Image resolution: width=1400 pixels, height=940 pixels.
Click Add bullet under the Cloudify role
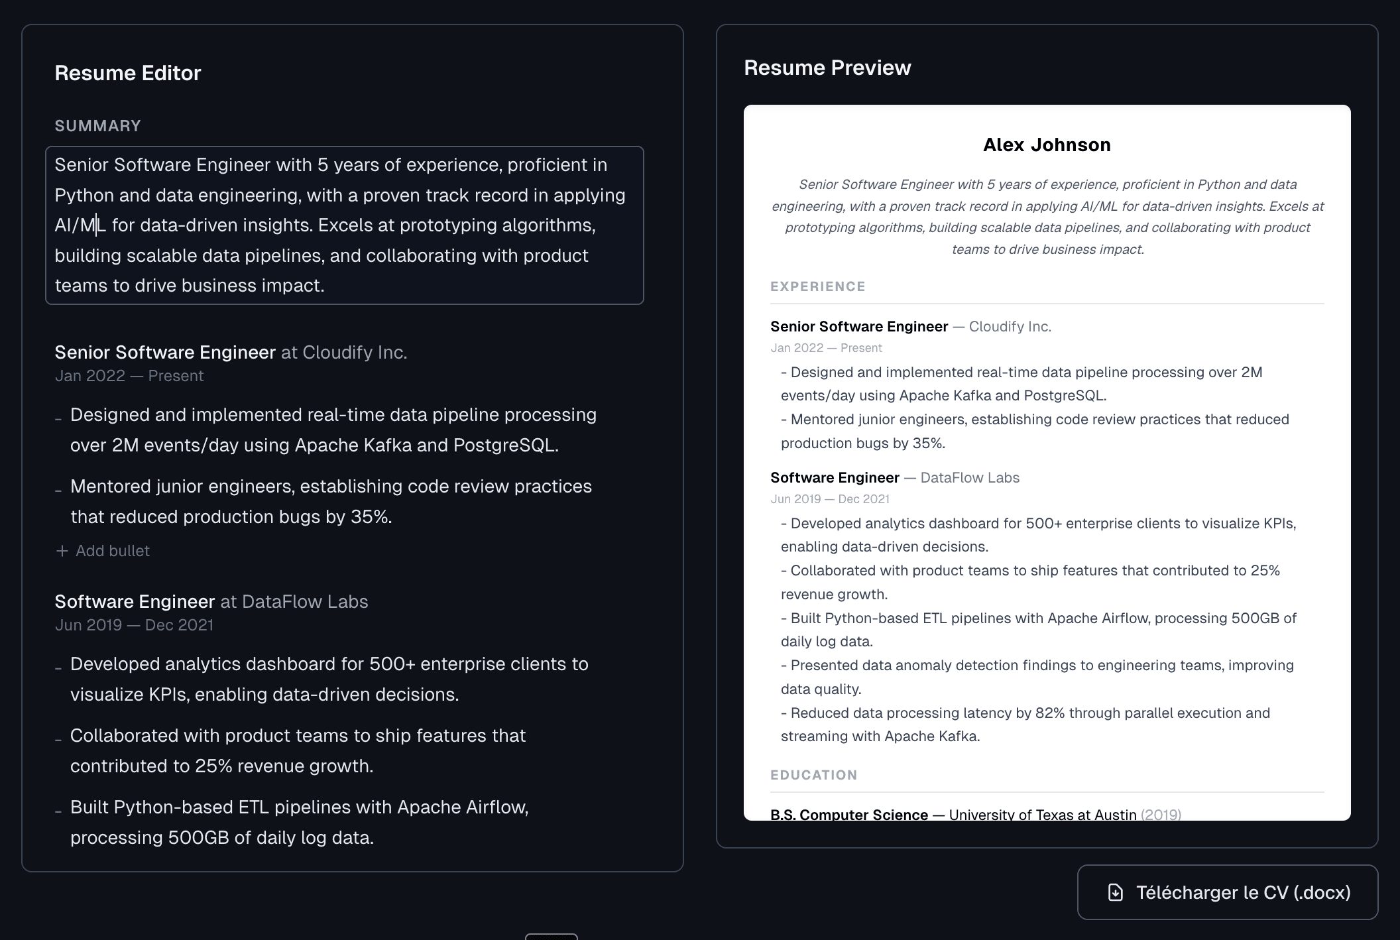pyautogui.click(x=111, y=551)
